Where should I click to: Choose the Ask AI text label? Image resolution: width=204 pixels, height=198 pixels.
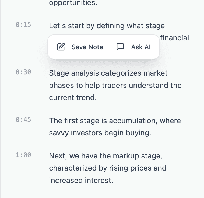click(141, 47)
